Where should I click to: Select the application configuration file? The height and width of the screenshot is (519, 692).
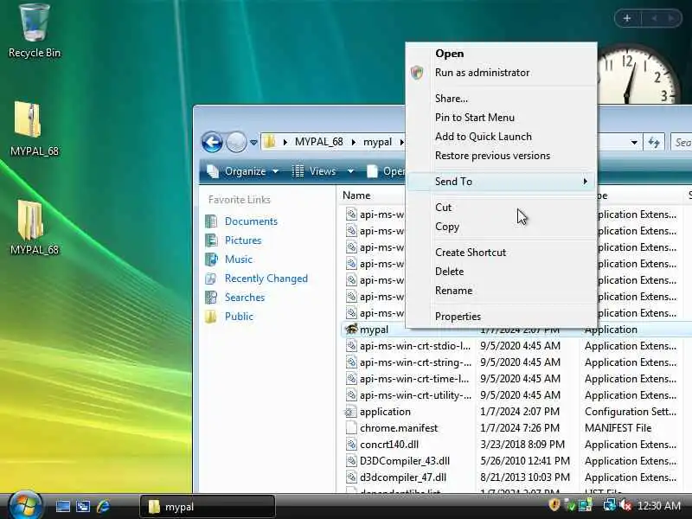click(378, 412)
